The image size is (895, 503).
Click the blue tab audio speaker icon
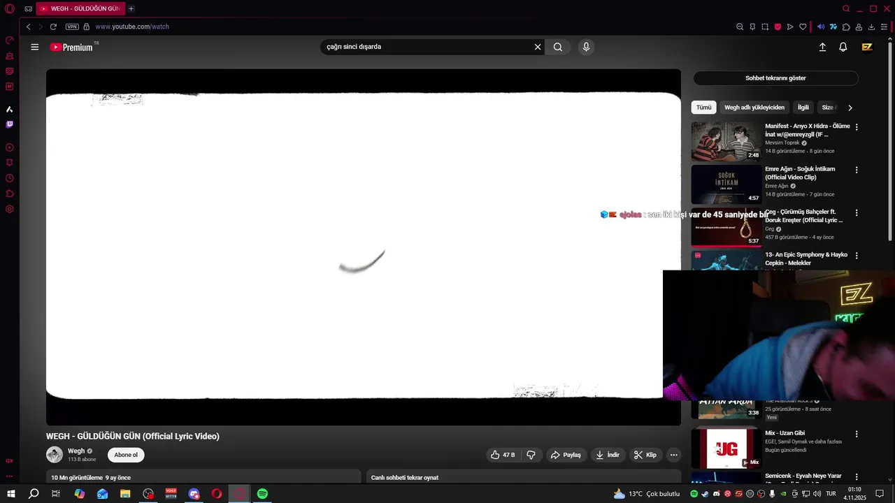click(x=821, y=27)
